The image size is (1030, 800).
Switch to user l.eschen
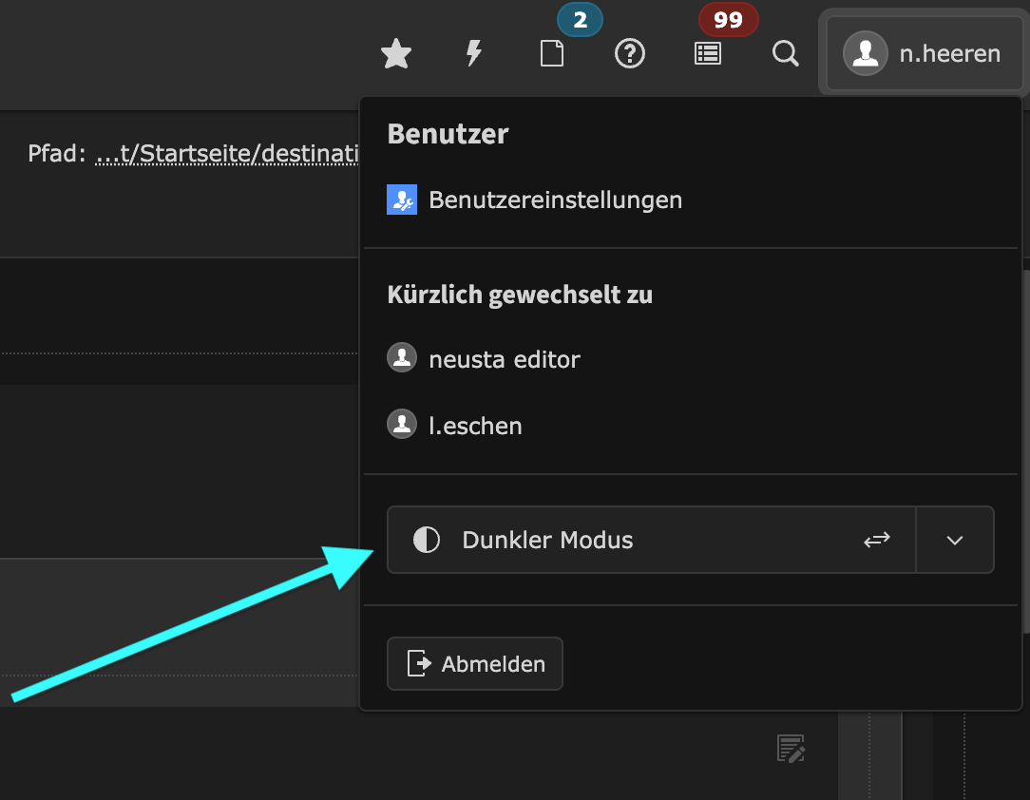475,426
